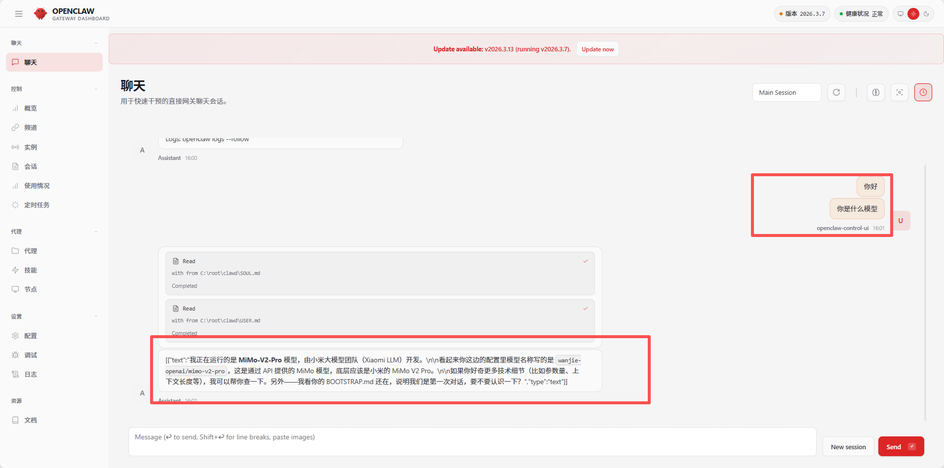Collapse the 控制 sidebar section
944x468 pixels.
(96, 89)
